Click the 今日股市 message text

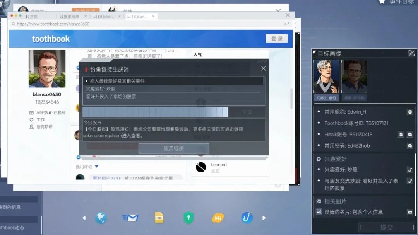click(x=173, y=129)
